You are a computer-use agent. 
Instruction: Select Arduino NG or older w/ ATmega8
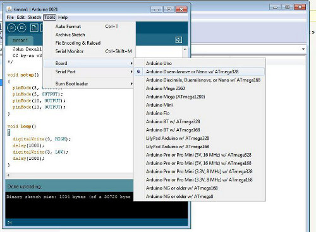tap(200, 197)
